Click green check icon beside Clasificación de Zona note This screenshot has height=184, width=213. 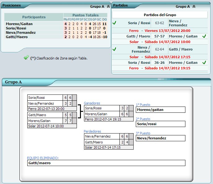(x=26, y=58)
